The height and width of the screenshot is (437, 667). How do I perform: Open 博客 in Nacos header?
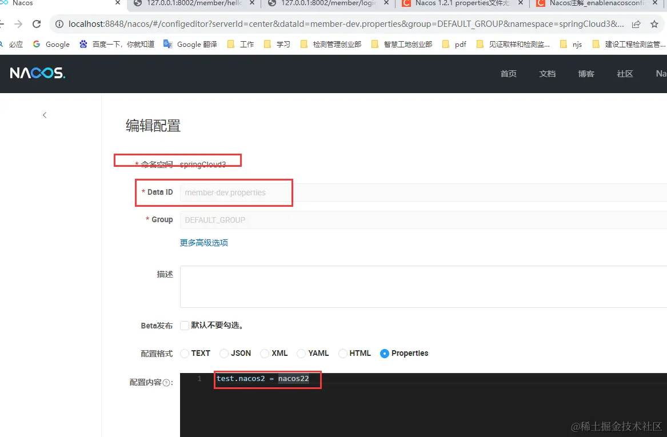[586, 74]
